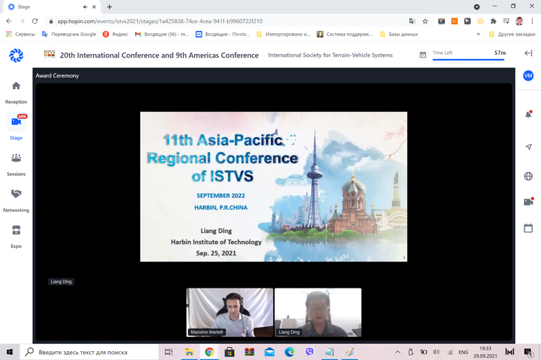Select the Massimo Martelli video tile
Image resolution: width=541 pixels, height=360 pixels.
point(230,312)
